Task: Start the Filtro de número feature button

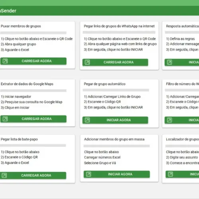Action: (x=182, y=120)
